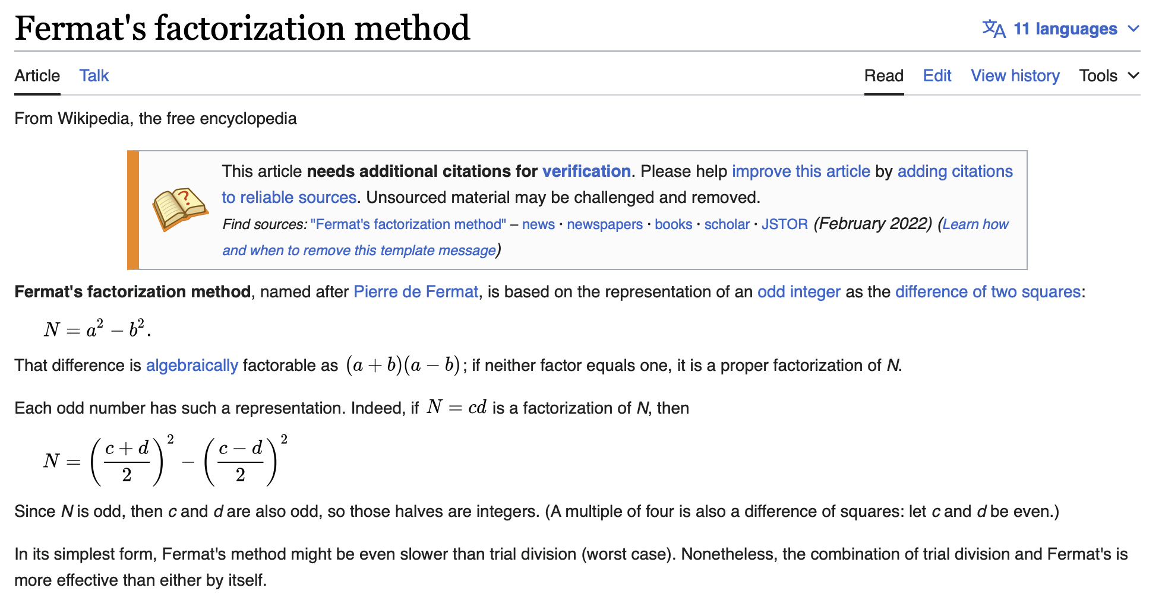Select the Read tab

click(883, 76)
